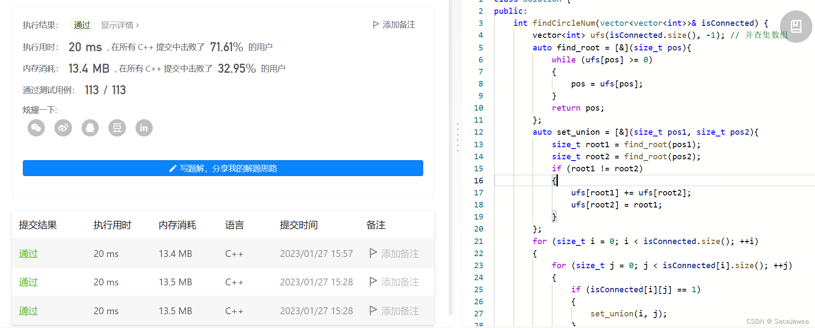The width and height of the screenshot is (815, 328).
Task: Open 通过 result of 15:57 submission
Action: [28, 254]
